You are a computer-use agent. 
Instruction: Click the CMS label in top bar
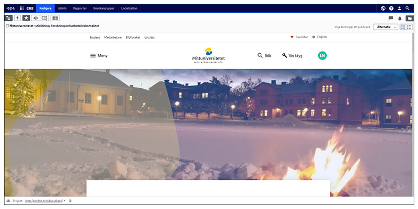30,9
